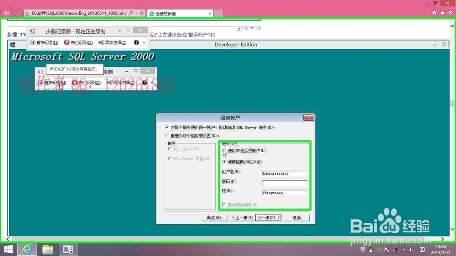Image resolution: width=456 pixels, height=256 pixels.
Task: Click the page's up scroll arrow
Action: click(452, 26)
